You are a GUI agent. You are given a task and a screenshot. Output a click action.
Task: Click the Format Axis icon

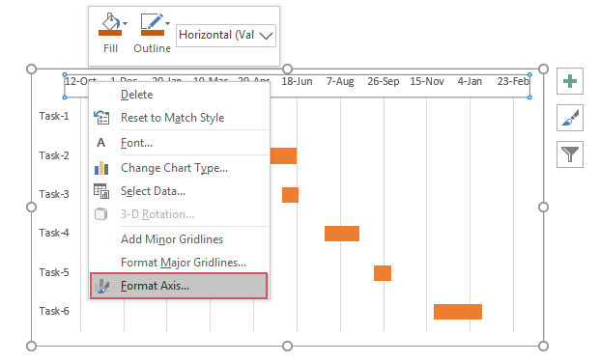(x=101, y=286)
